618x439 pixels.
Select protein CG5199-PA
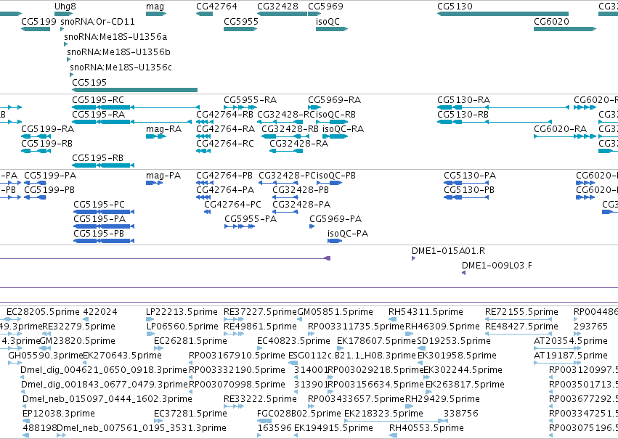[35, 183]
